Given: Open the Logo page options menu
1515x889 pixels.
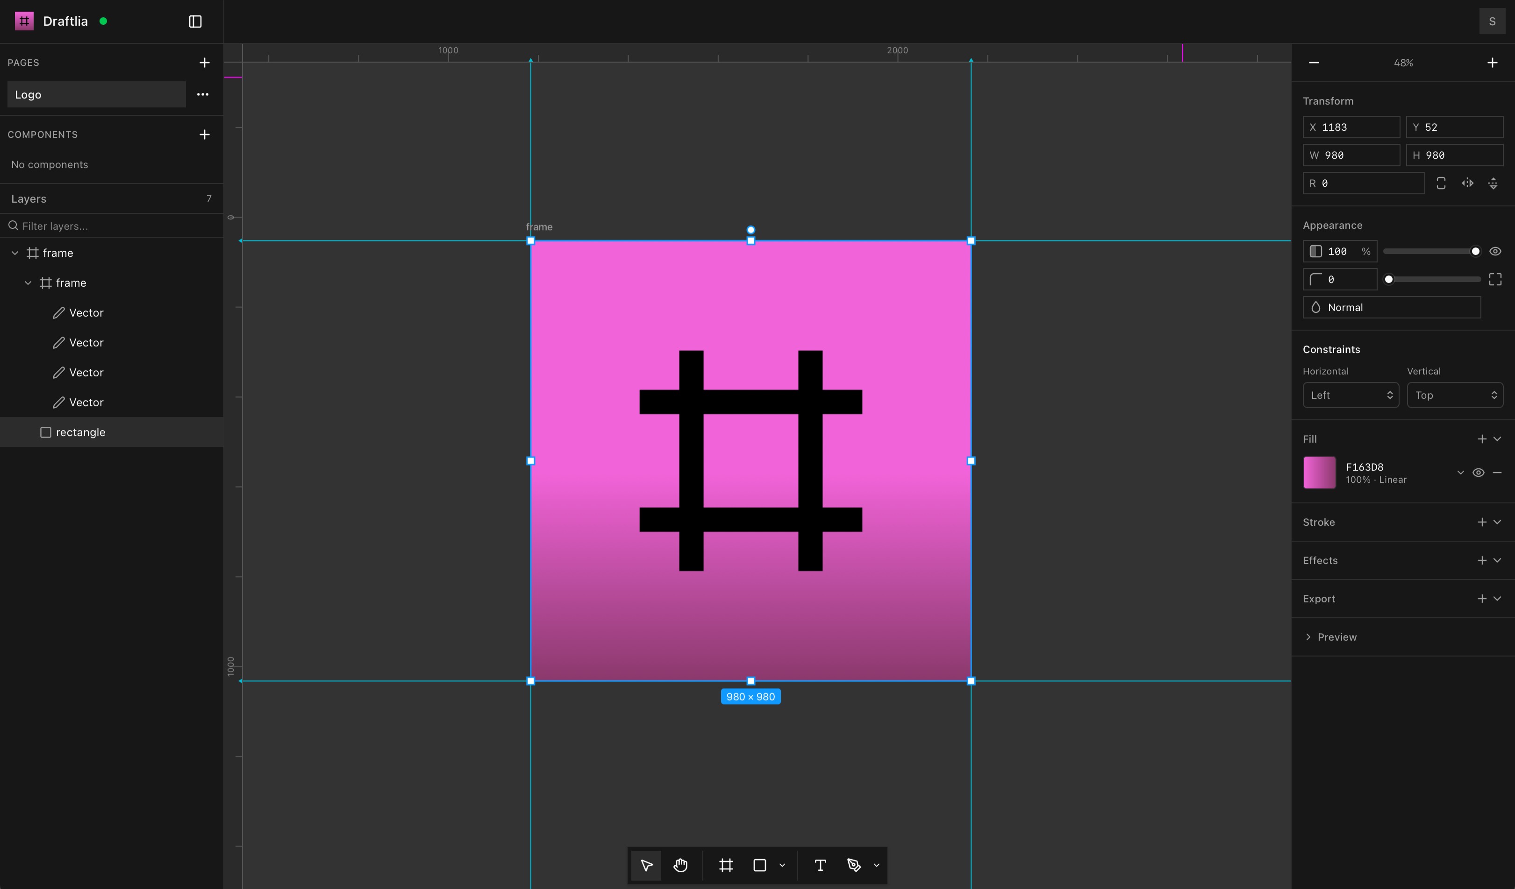Looking at the screenshot, I should pos(203,94).
